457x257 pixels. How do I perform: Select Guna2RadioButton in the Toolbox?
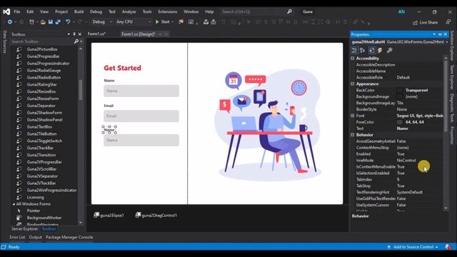coord(44,78)
